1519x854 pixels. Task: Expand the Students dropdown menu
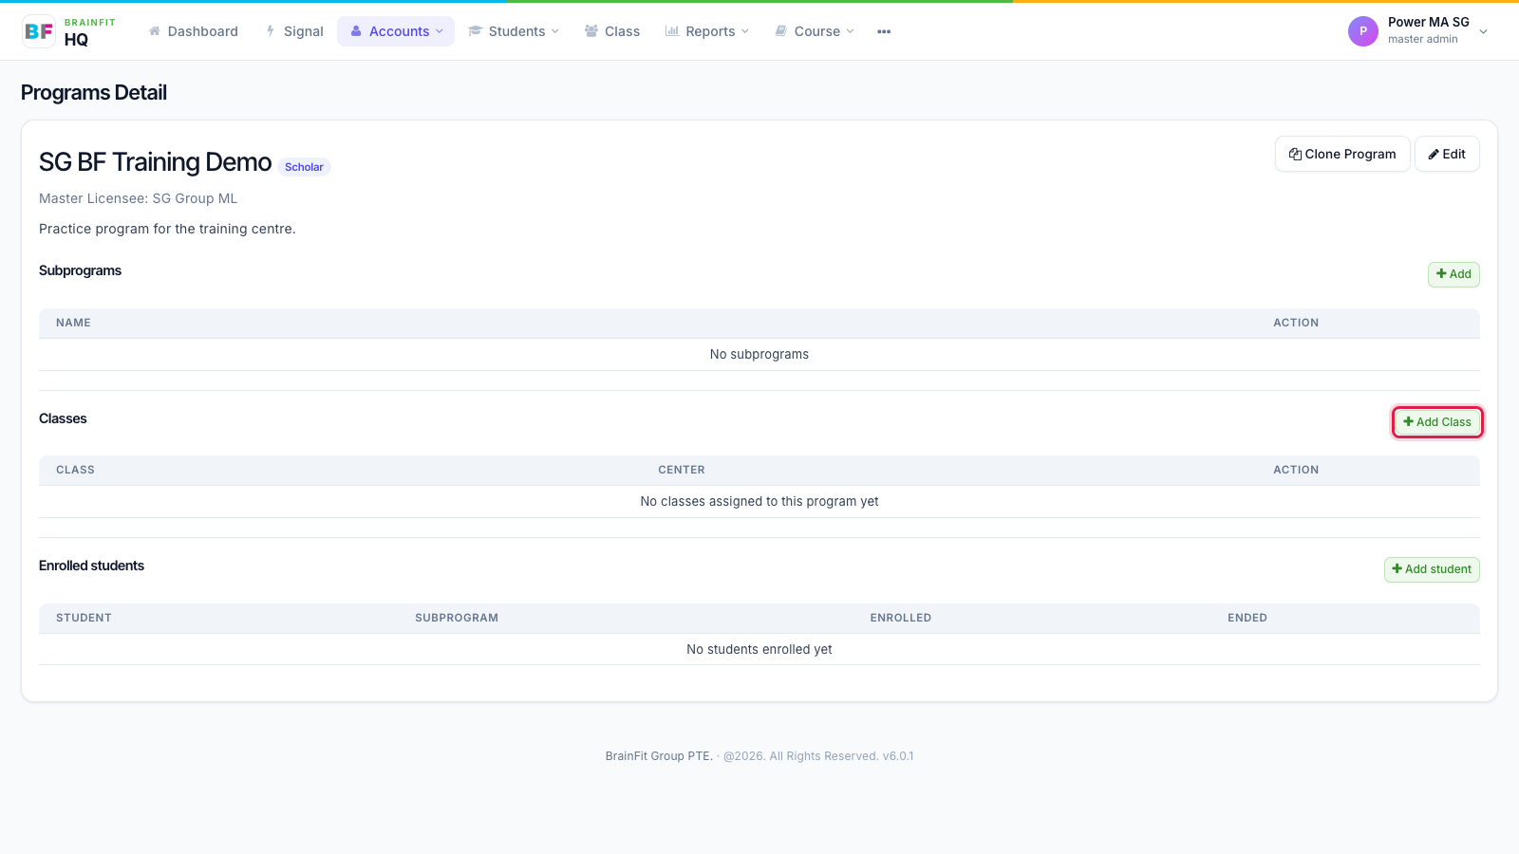pos(514,31)
